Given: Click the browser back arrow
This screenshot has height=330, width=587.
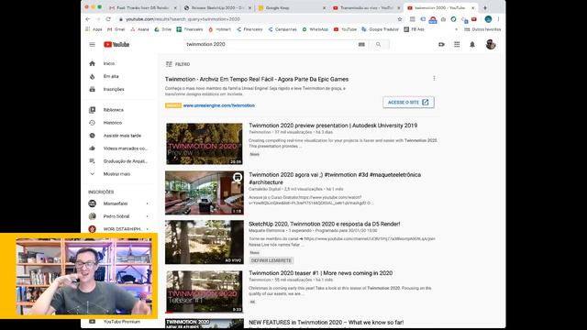Looking at the screenshot, I should (x=88, y=19).
